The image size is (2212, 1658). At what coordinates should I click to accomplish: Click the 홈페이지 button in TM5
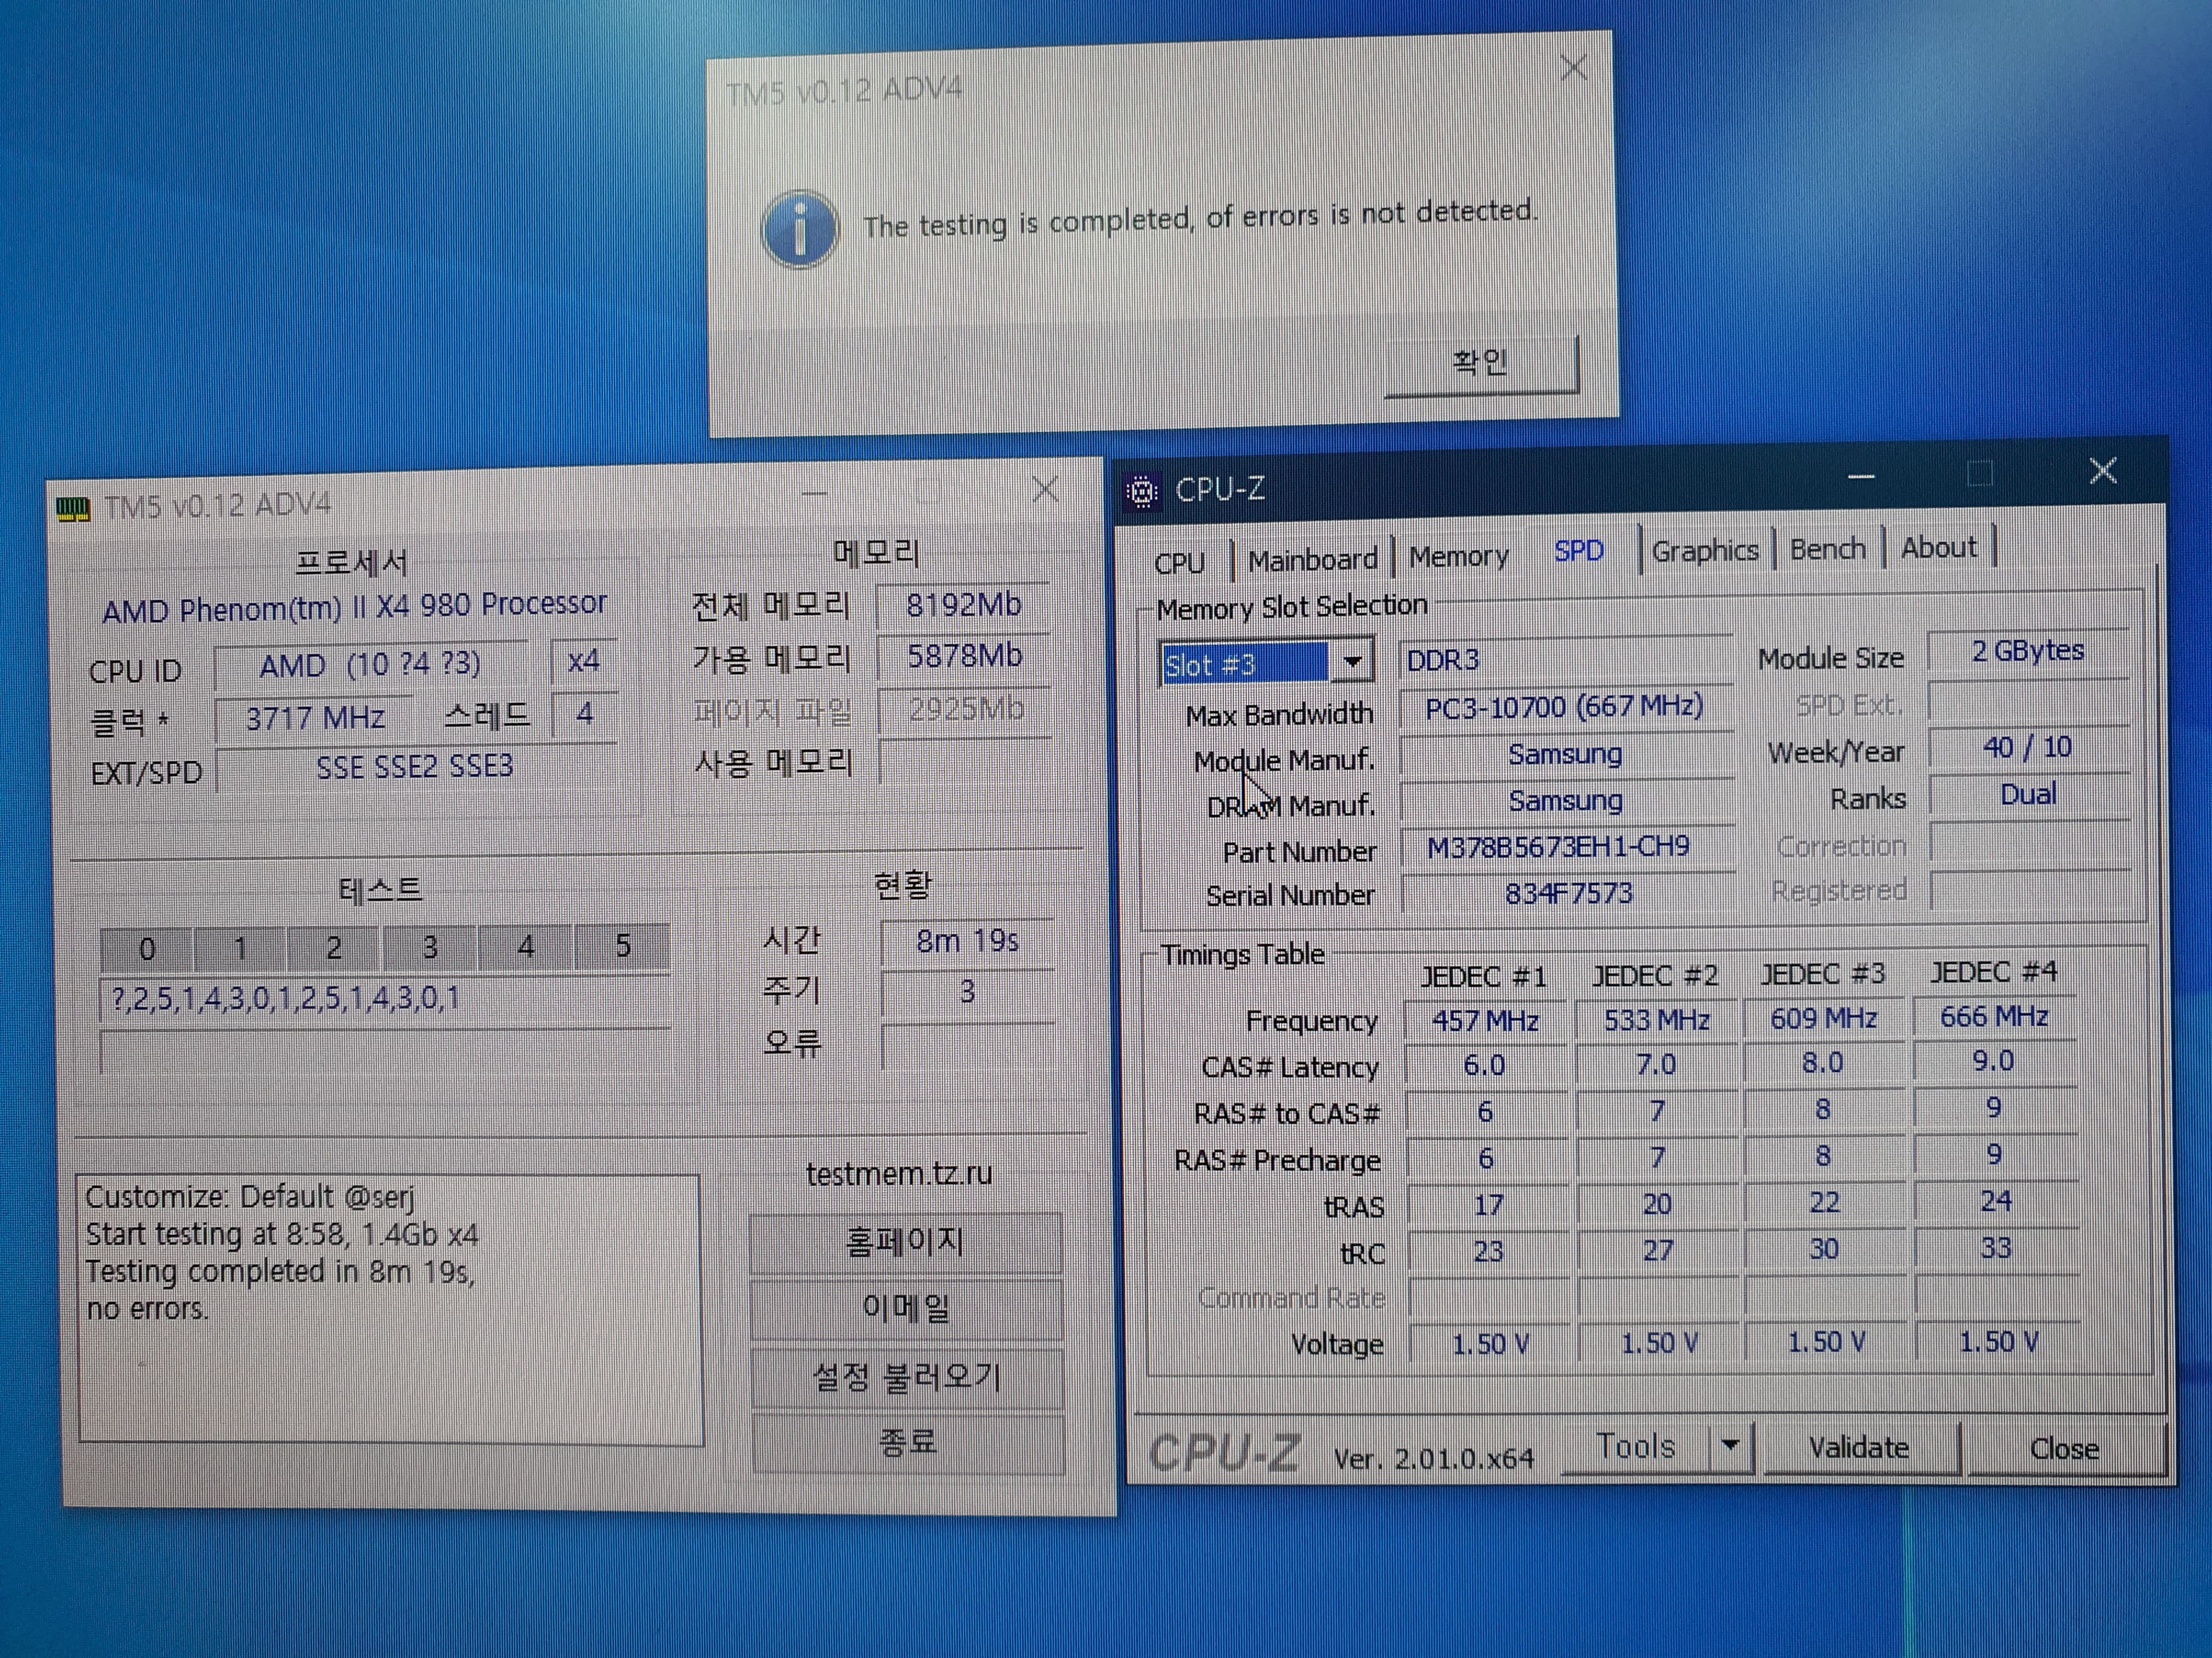click(905, 1242)
